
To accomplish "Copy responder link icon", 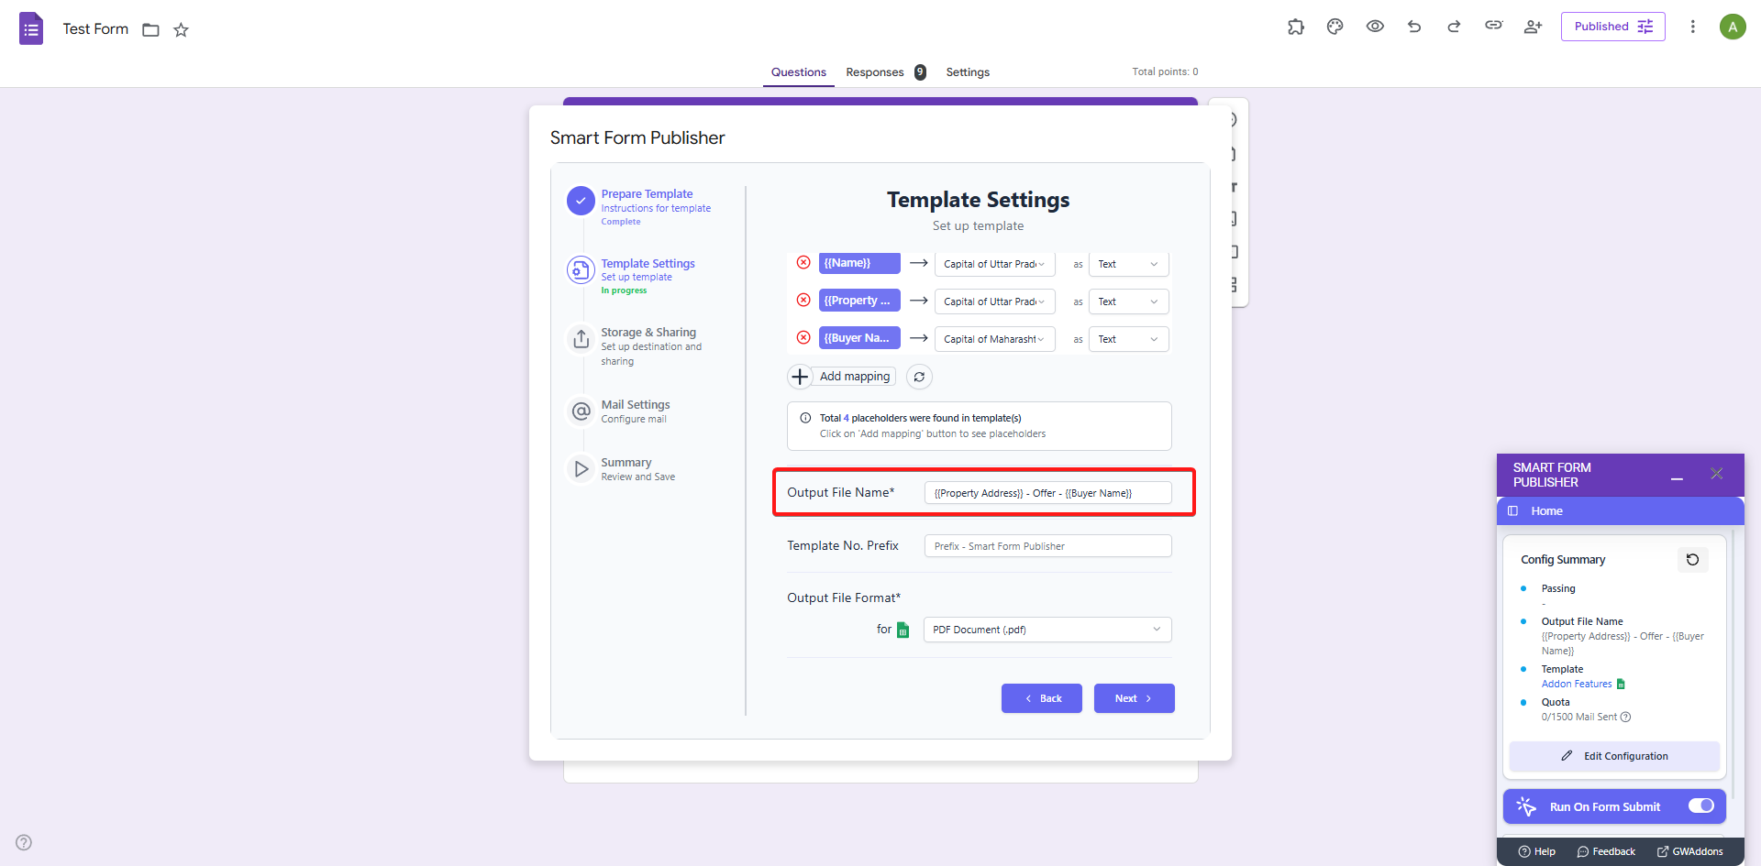I will (1493, 26).
